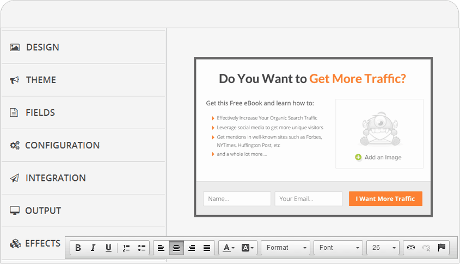Click the Name input field
This screenshot has height=264, width=460.
click(237, 199)
